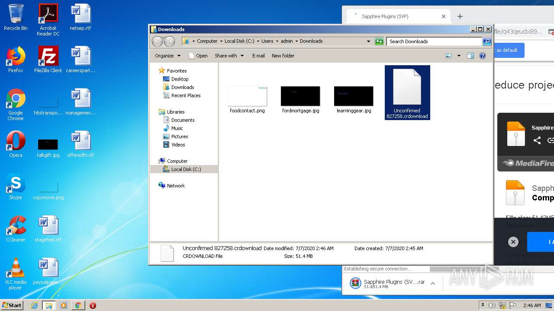554x311 pixels.
Task: Open the Pictures library
Action: [179, 136]
